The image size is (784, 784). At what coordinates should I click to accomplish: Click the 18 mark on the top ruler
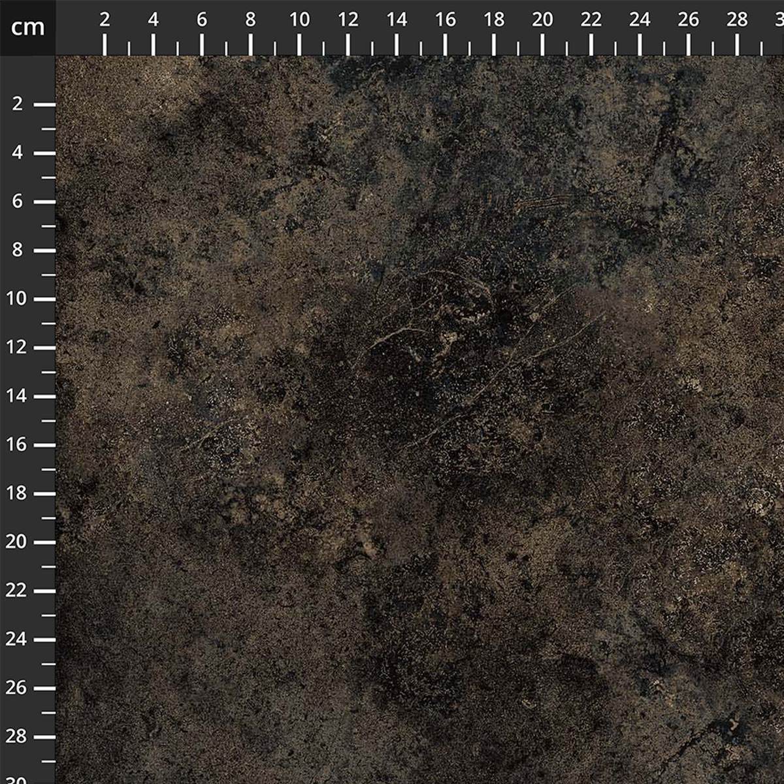tap(494, 21)
